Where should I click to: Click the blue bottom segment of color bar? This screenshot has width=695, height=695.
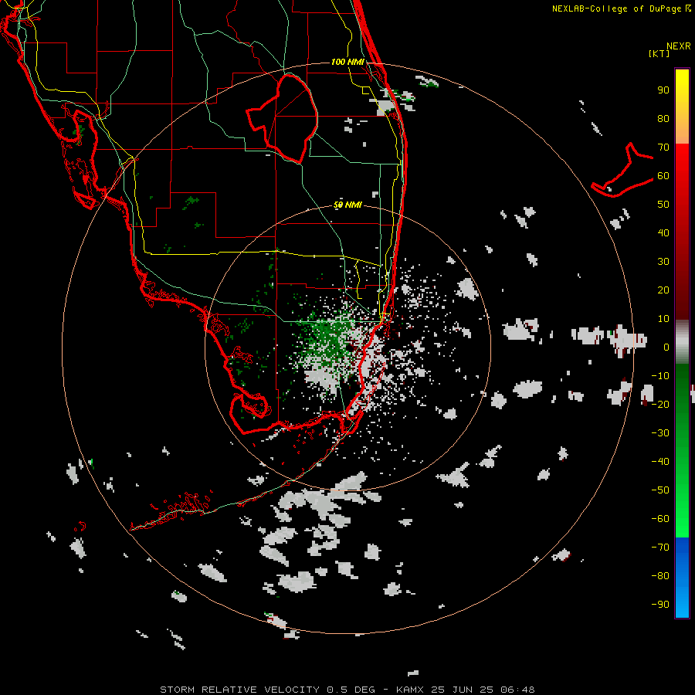[682, 578]
